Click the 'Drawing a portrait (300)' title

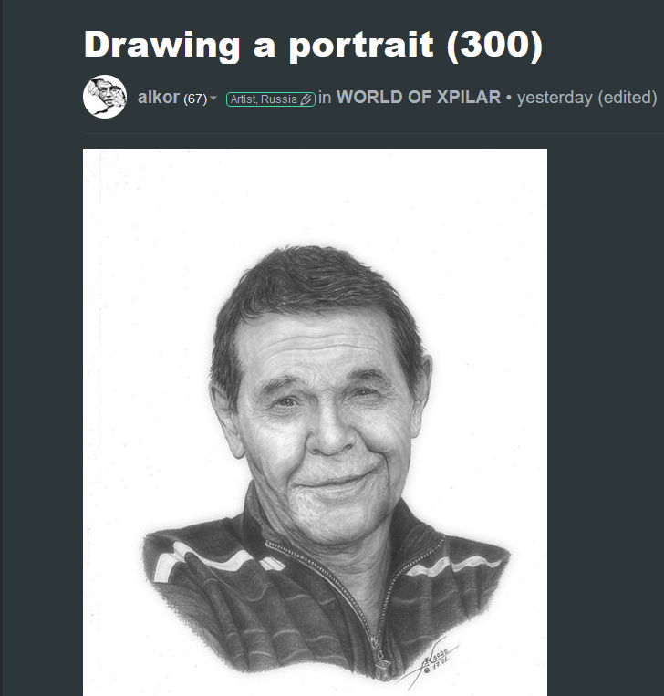tap(313, 46)
